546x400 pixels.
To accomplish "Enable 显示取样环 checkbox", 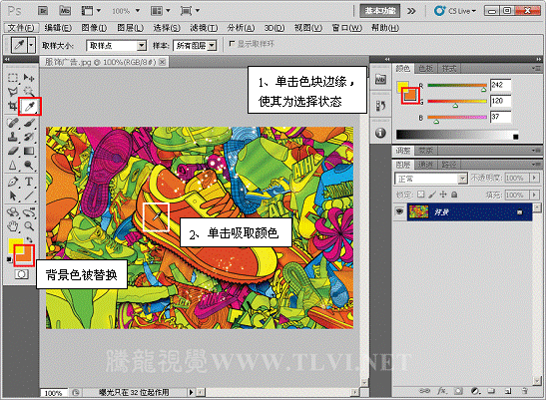I will [232, 44].
